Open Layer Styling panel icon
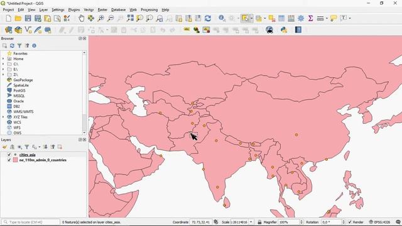This screenshot has height=226, width=402. click(x=4, y=147)
